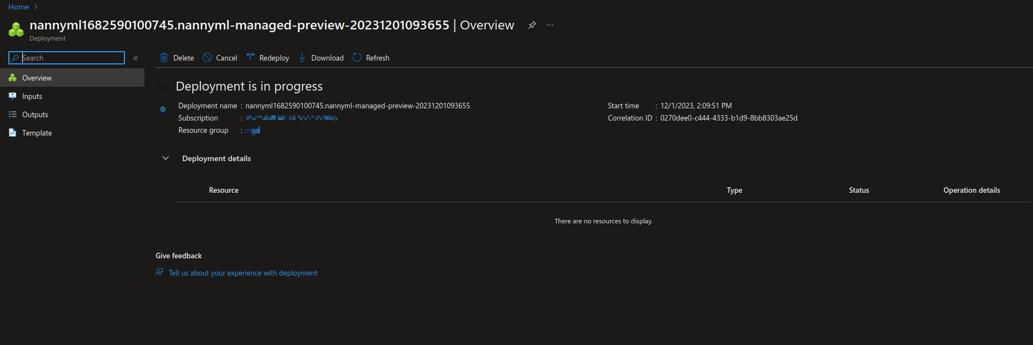This screenshot has height=345, width=1033.
Task: Select the Template menu item
Action: click(x=37, y=133)
